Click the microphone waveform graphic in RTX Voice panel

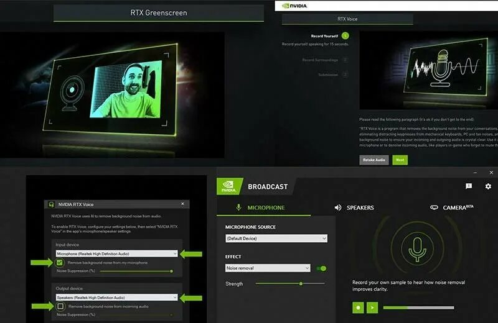click(444, 68)
